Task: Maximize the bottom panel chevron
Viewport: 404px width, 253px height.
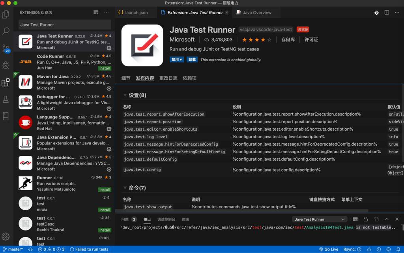Action: 387,219
